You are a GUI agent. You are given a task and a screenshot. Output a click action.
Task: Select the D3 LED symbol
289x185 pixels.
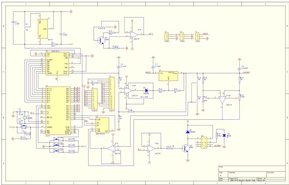pyautogui.click(x=224, y=135)
